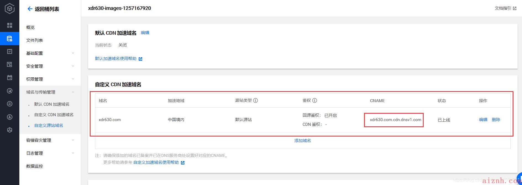Click the 回源鉴权 已开启 value
Image resolution: width=522 pixels, height=185 pixels.
pyautogui.click(x=331, y=115)
